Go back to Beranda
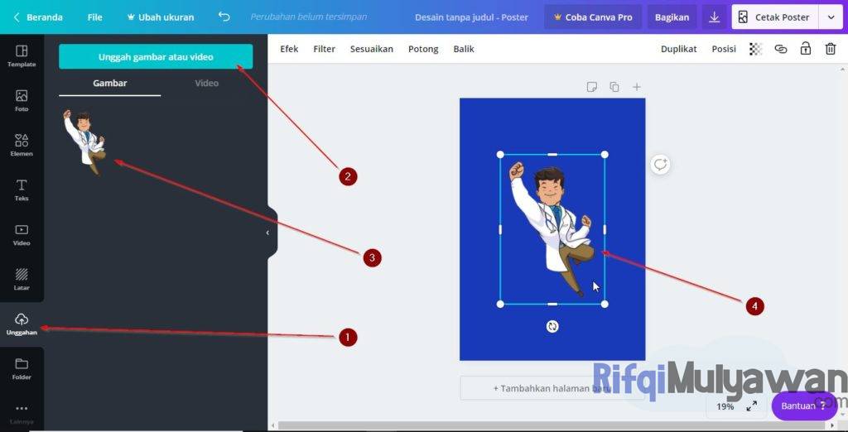Image resolution: width=848 pixels, height=432 pixels. pyautogui.click(x=38, y=17)
